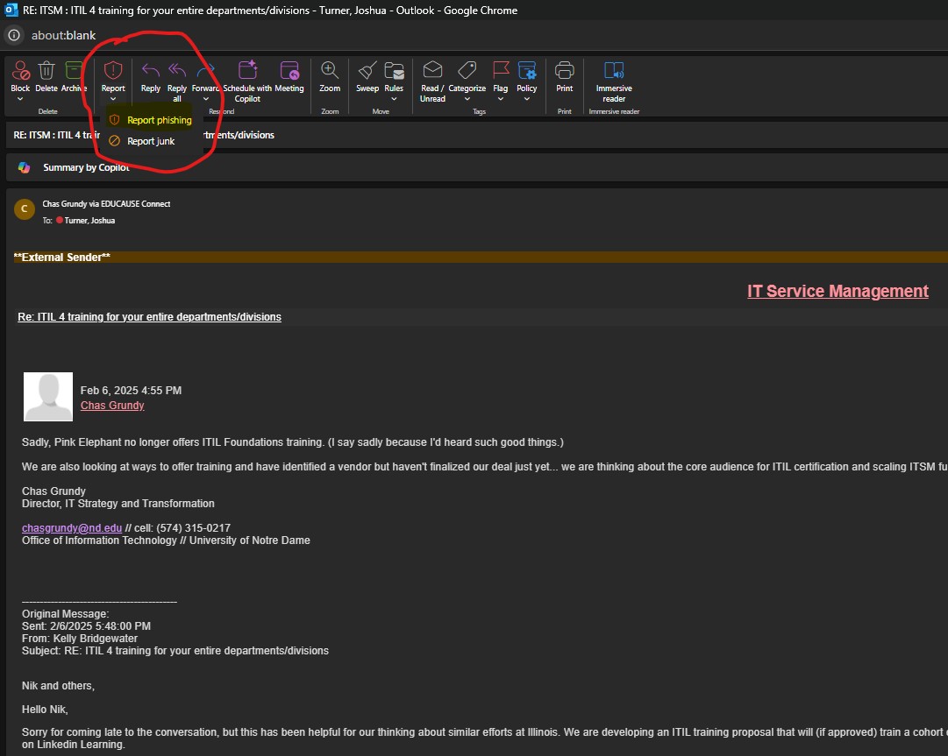Click the line Office of Information Technology
This screenshot has height=756, width=948.
(x=166, y=541)
